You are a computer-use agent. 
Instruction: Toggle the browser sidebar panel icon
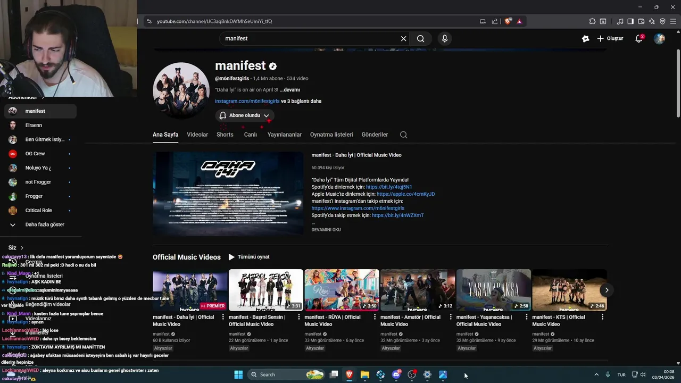pos(630,21)
